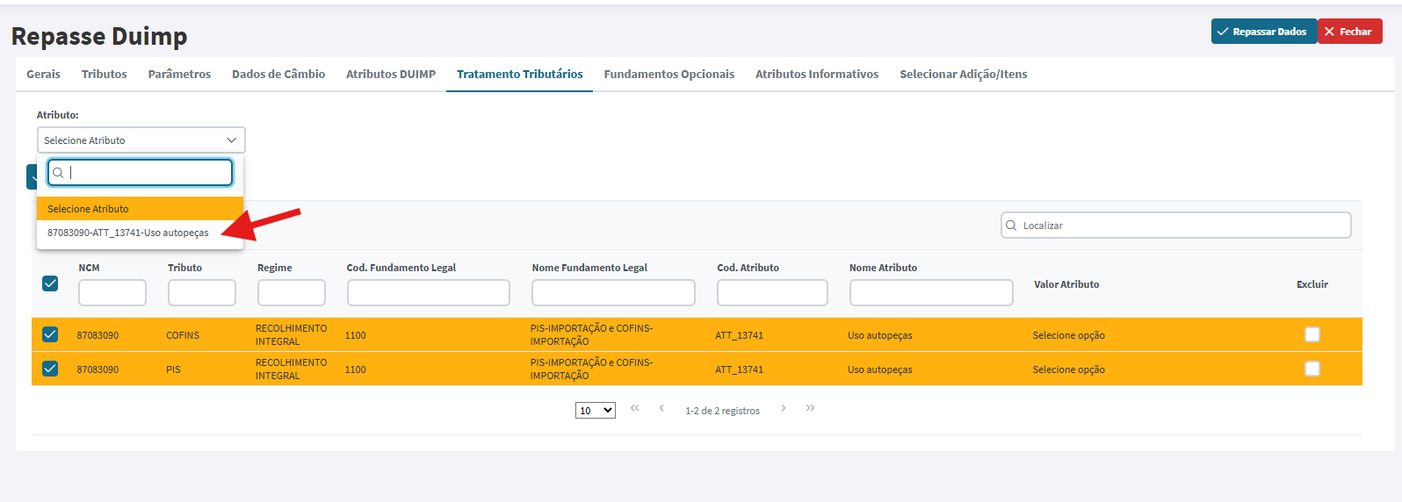Screen dimensions: 1402x502
Task: Go to previous page of records
Action: [661, 408]
